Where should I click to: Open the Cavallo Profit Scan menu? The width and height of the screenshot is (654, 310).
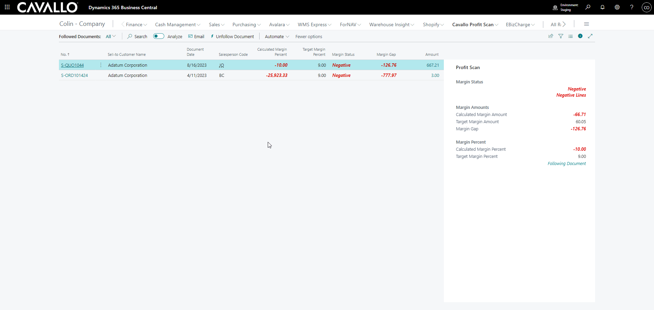click(x=475, y=25)
